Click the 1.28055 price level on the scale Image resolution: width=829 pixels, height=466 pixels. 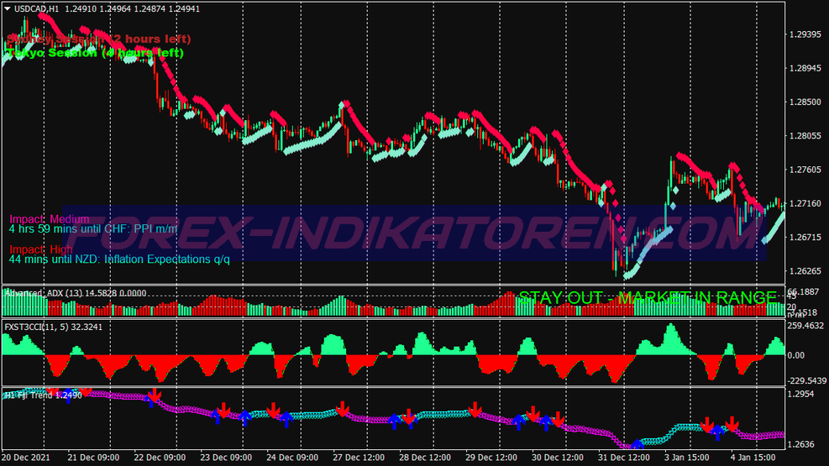805,136
